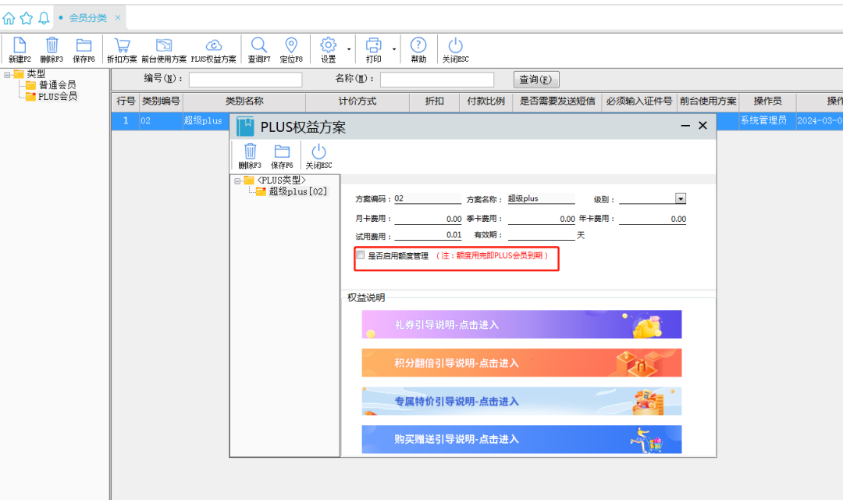Open the 积分翻倍引导说明 banner
This screenshot has height=500, width=843.
(521, 362)
